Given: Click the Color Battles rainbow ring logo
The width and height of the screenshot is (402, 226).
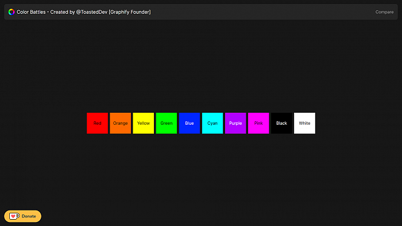Looking at the screenshot, I should [x=11, y=12].
